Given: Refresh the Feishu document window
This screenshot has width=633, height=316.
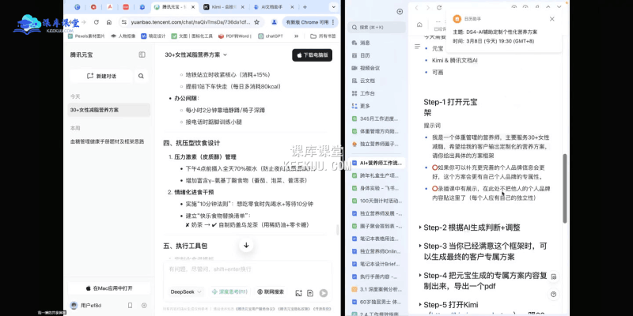Looking at the screenshot, I should pyautogui.click(x=439, y=8).
